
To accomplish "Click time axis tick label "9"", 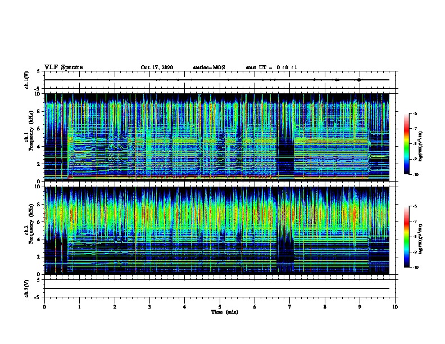I will click(x=360, y=307).
